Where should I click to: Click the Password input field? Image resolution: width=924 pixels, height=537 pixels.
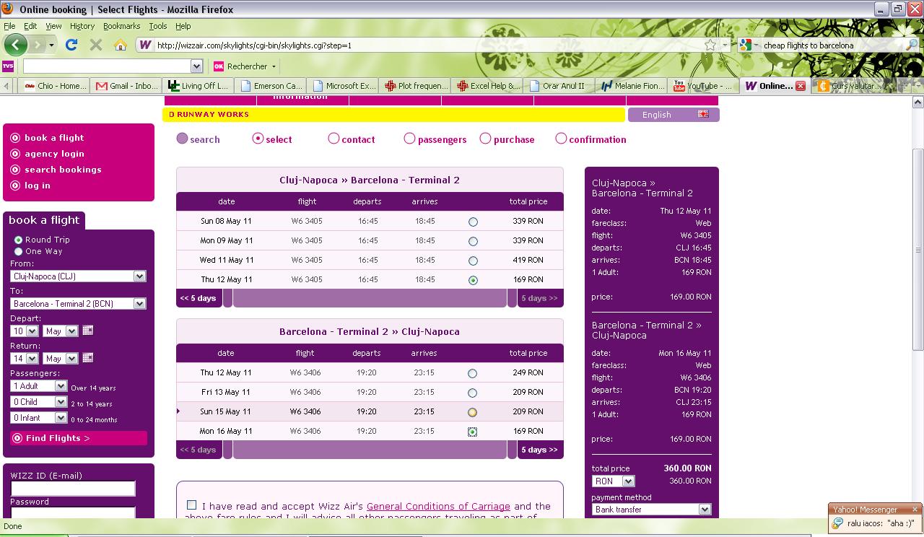point(73,512)
